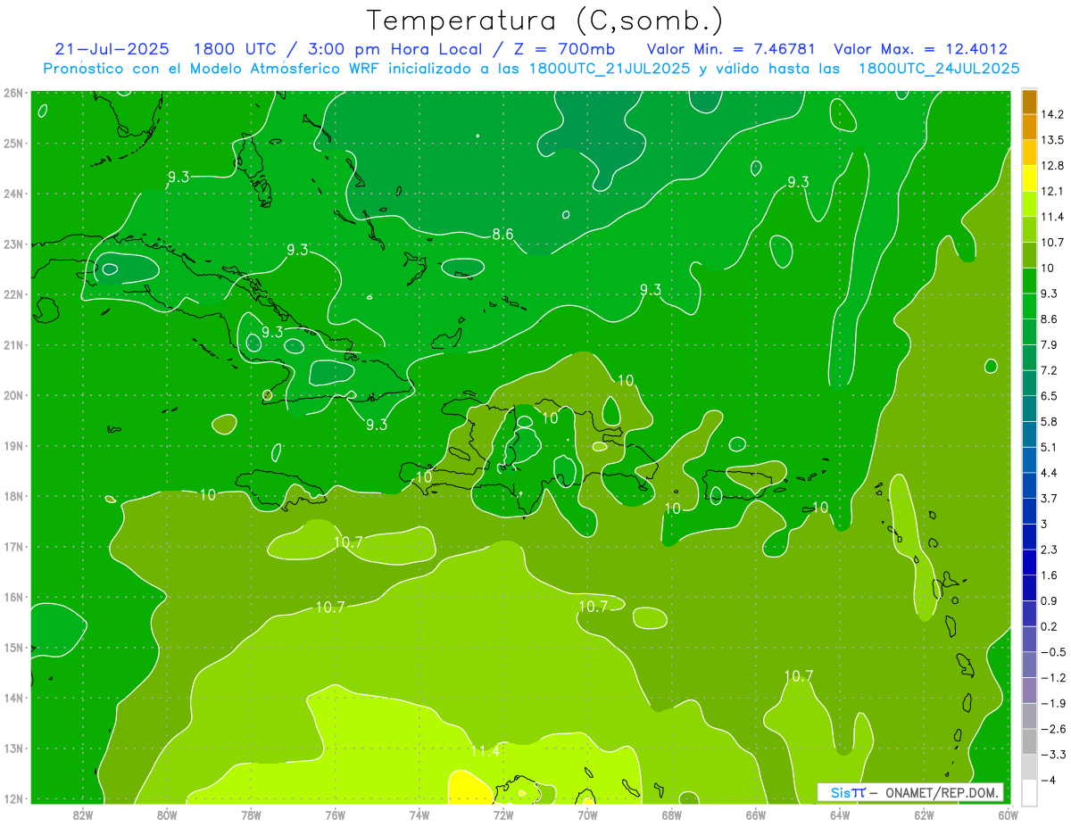Click the colorbar value -1.9
The height and width of the screenshot is (827, 1071).
coord(1053,703)
